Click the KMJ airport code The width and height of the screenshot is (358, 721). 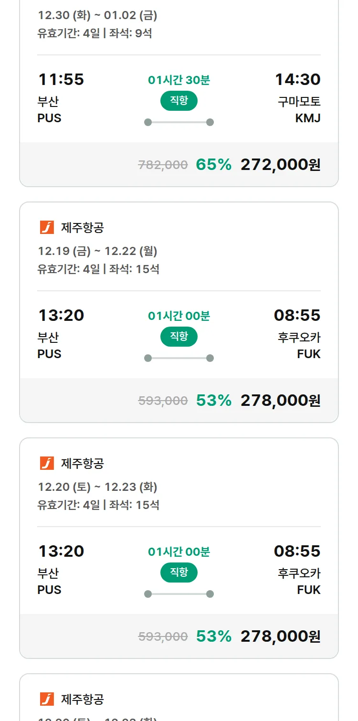point(307,118)
